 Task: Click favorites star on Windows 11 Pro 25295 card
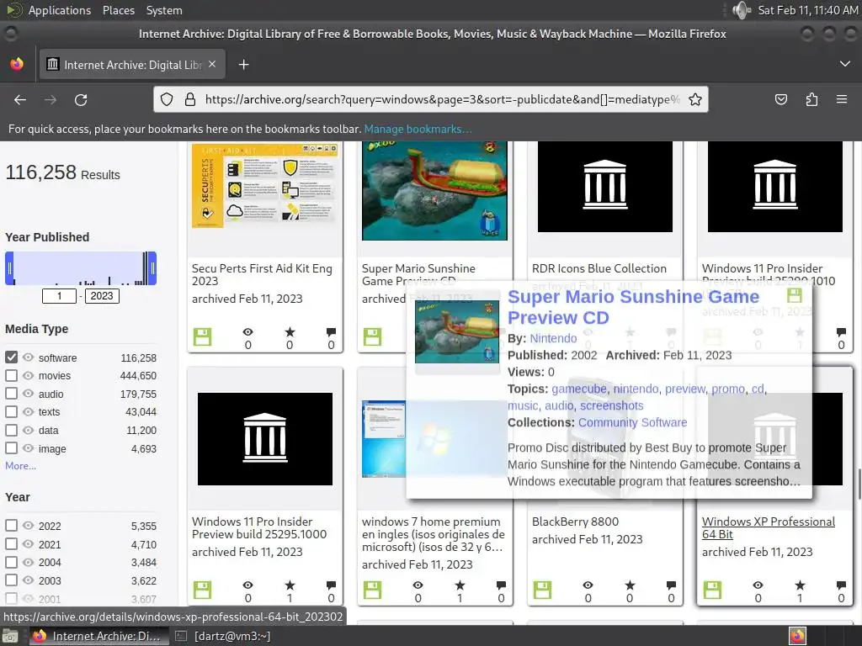pos(290,585)
